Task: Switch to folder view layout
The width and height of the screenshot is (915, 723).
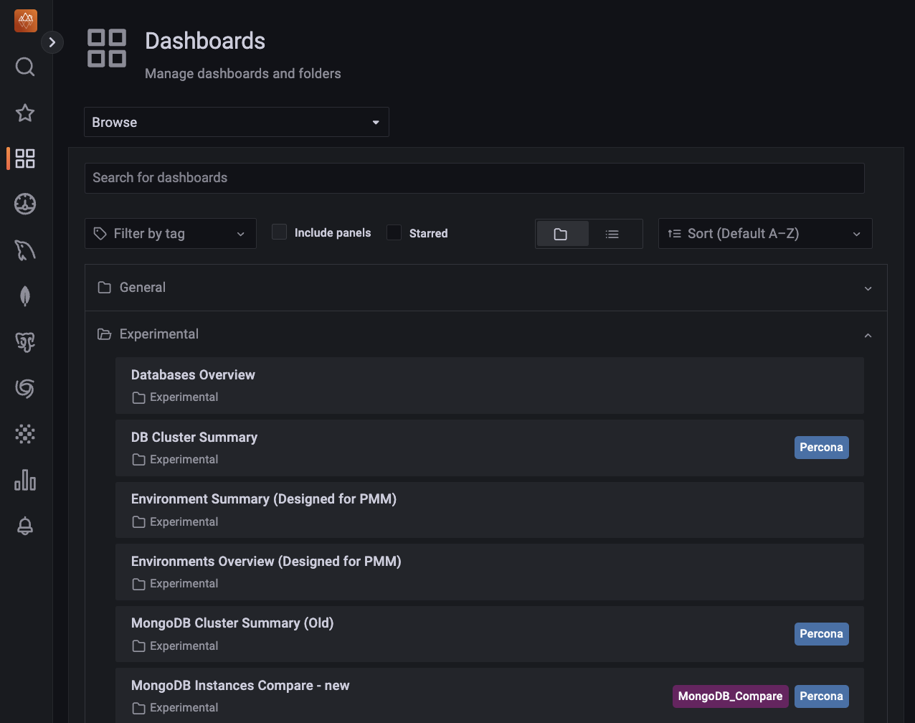Action: point(561,234)
